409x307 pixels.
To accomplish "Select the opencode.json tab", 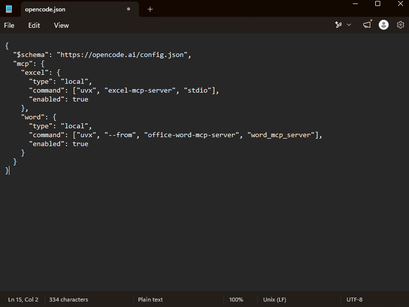I will point(80,9).
